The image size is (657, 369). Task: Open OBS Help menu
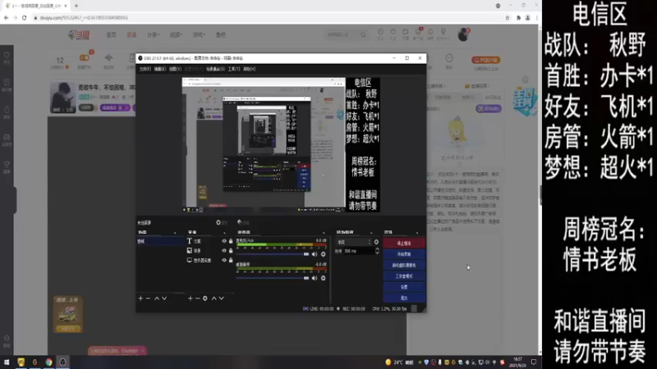(249, 69)
